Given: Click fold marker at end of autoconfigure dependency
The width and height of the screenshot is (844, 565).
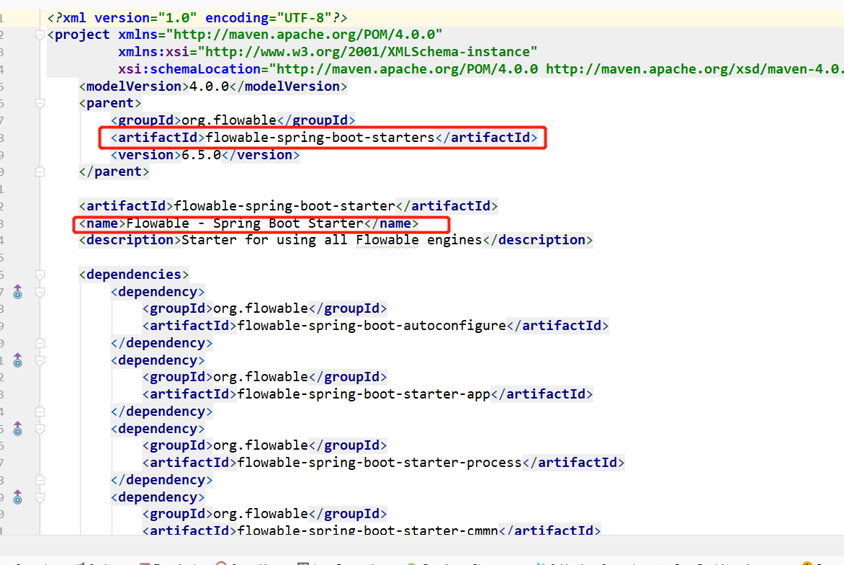Looking at the screenshot, I should pyautogui.click(x=40, y=343).
